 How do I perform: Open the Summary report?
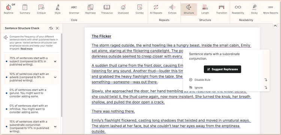point(25,9)
